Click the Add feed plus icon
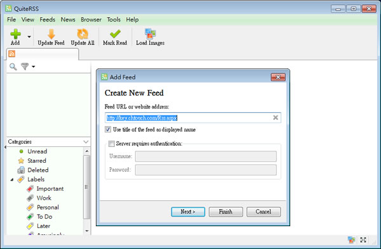Image resolution: width=381 pixels, height=249 pixels. (x=15, y=34)
